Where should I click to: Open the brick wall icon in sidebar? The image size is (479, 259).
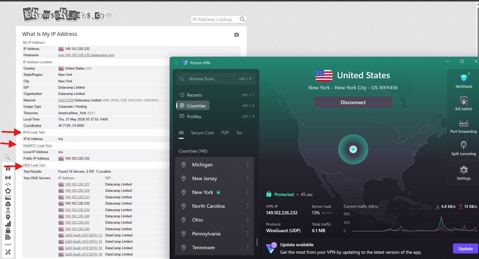click(8, 237)
